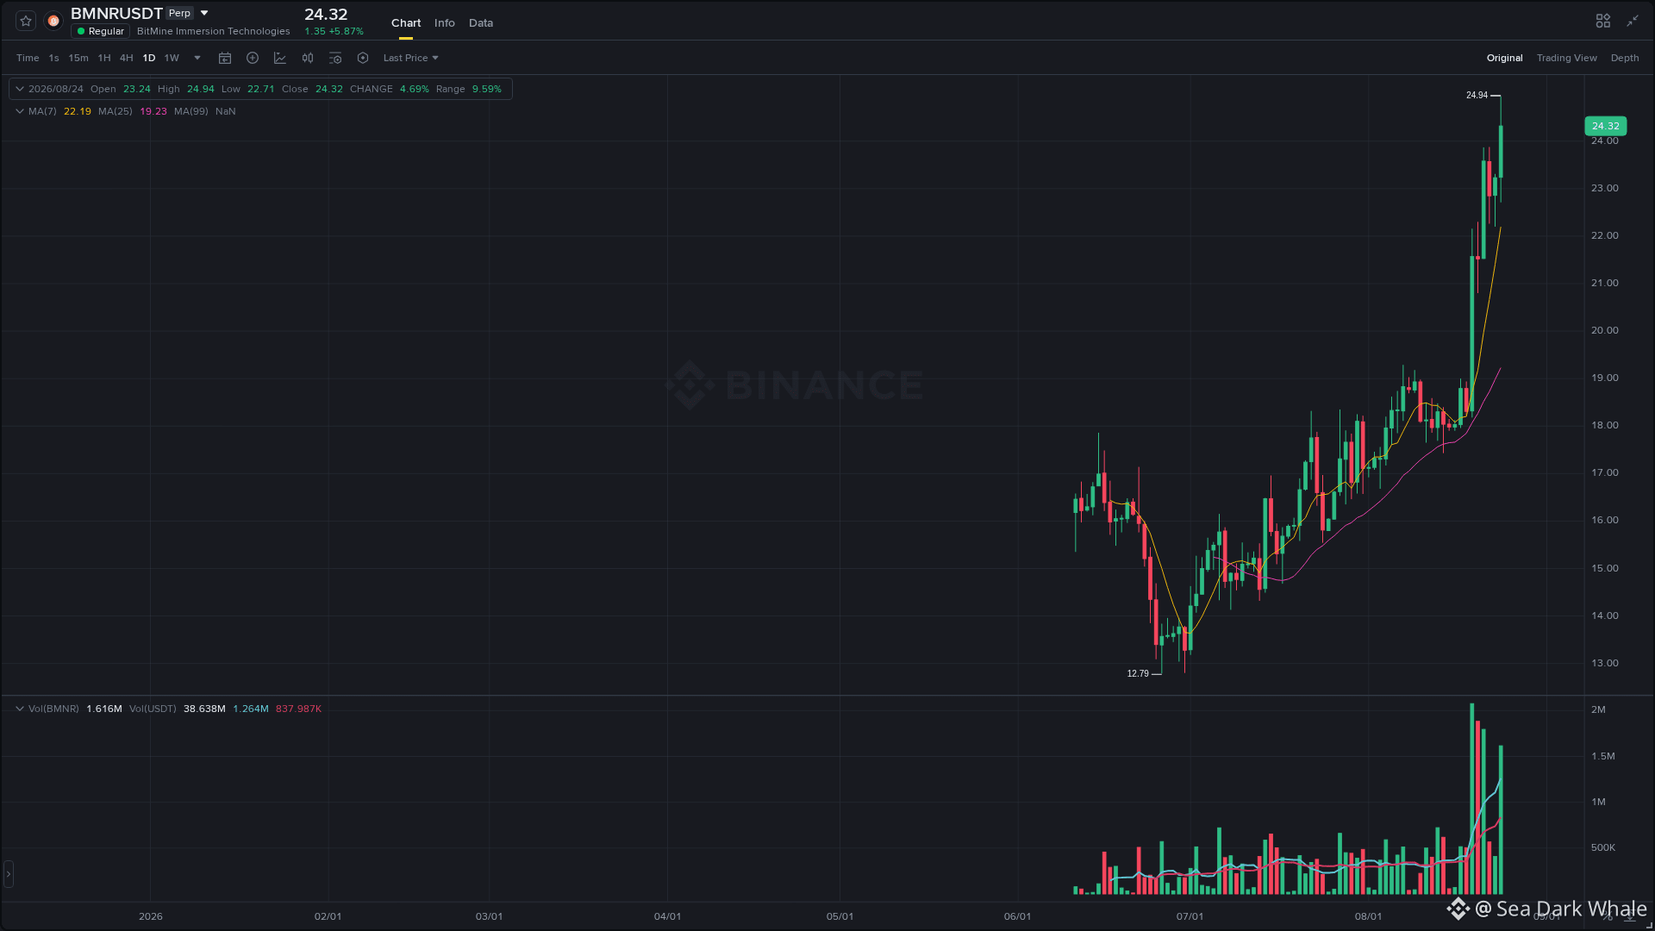Select the Original chart view
The image size is (1655, 931).
(x=1505, y=58)
